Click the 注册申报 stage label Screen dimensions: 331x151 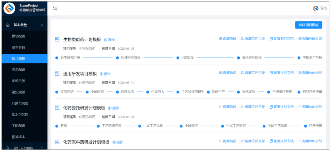coord(316,126)
